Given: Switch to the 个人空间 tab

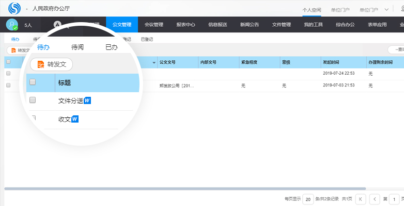Looking at the screenshot, I should (312, 10).
